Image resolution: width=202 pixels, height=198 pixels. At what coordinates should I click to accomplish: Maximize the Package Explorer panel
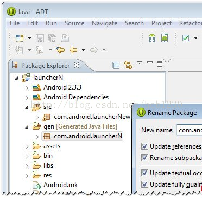(x=160, y=64)
